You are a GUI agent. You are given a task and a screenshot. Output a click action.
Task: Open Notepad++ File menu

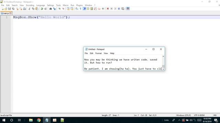[2, 5]
